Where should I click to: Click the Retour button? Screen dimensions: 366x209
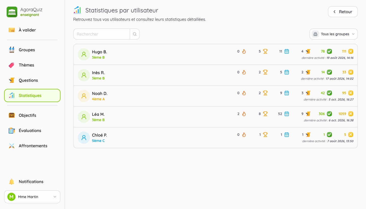(x=343, y=12)
